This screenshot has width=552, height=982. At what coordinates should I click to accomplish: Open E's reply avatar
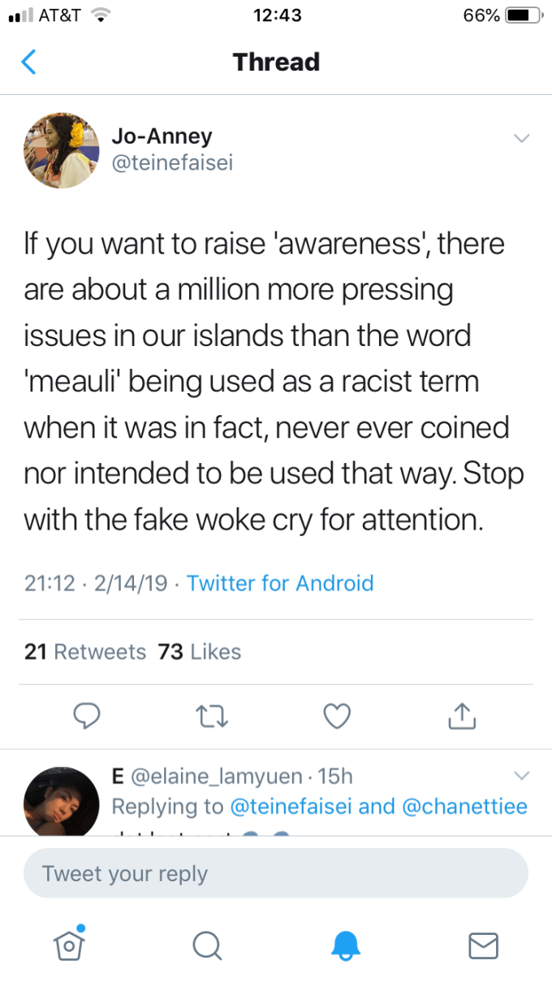(x=62, y=801)
